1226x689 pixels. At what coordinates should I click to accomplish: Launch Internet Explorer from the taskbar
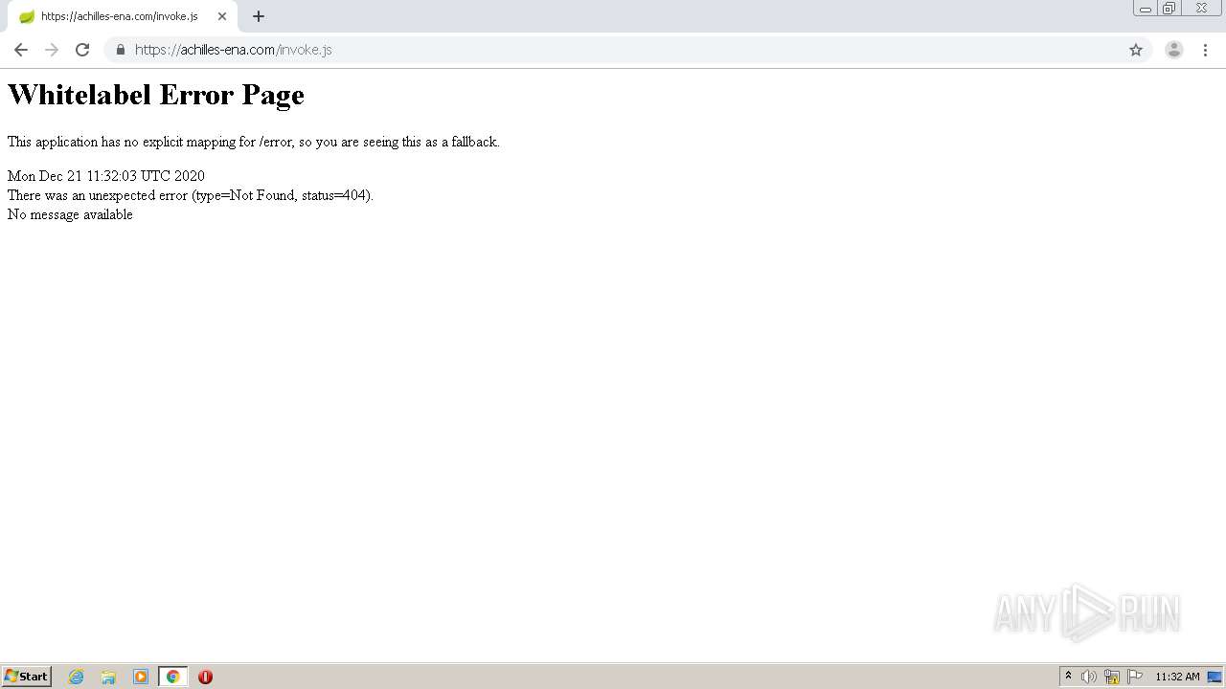point(77,677)
